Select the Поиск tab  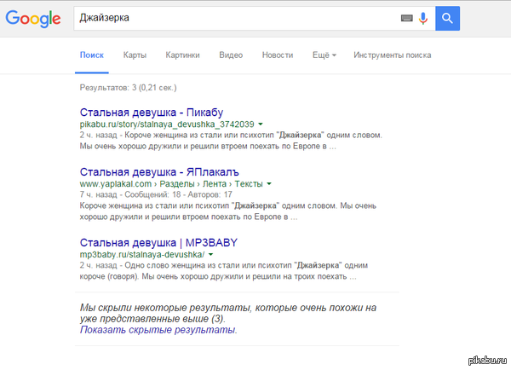[92, 55]
